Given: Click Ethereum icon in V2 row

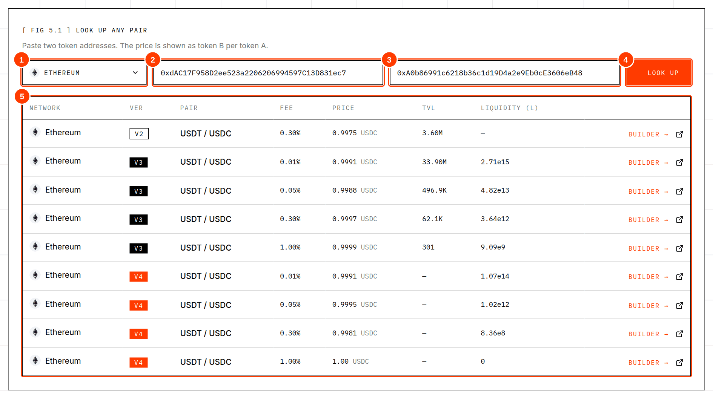Looking at the screenshot, I should point(35,132).
